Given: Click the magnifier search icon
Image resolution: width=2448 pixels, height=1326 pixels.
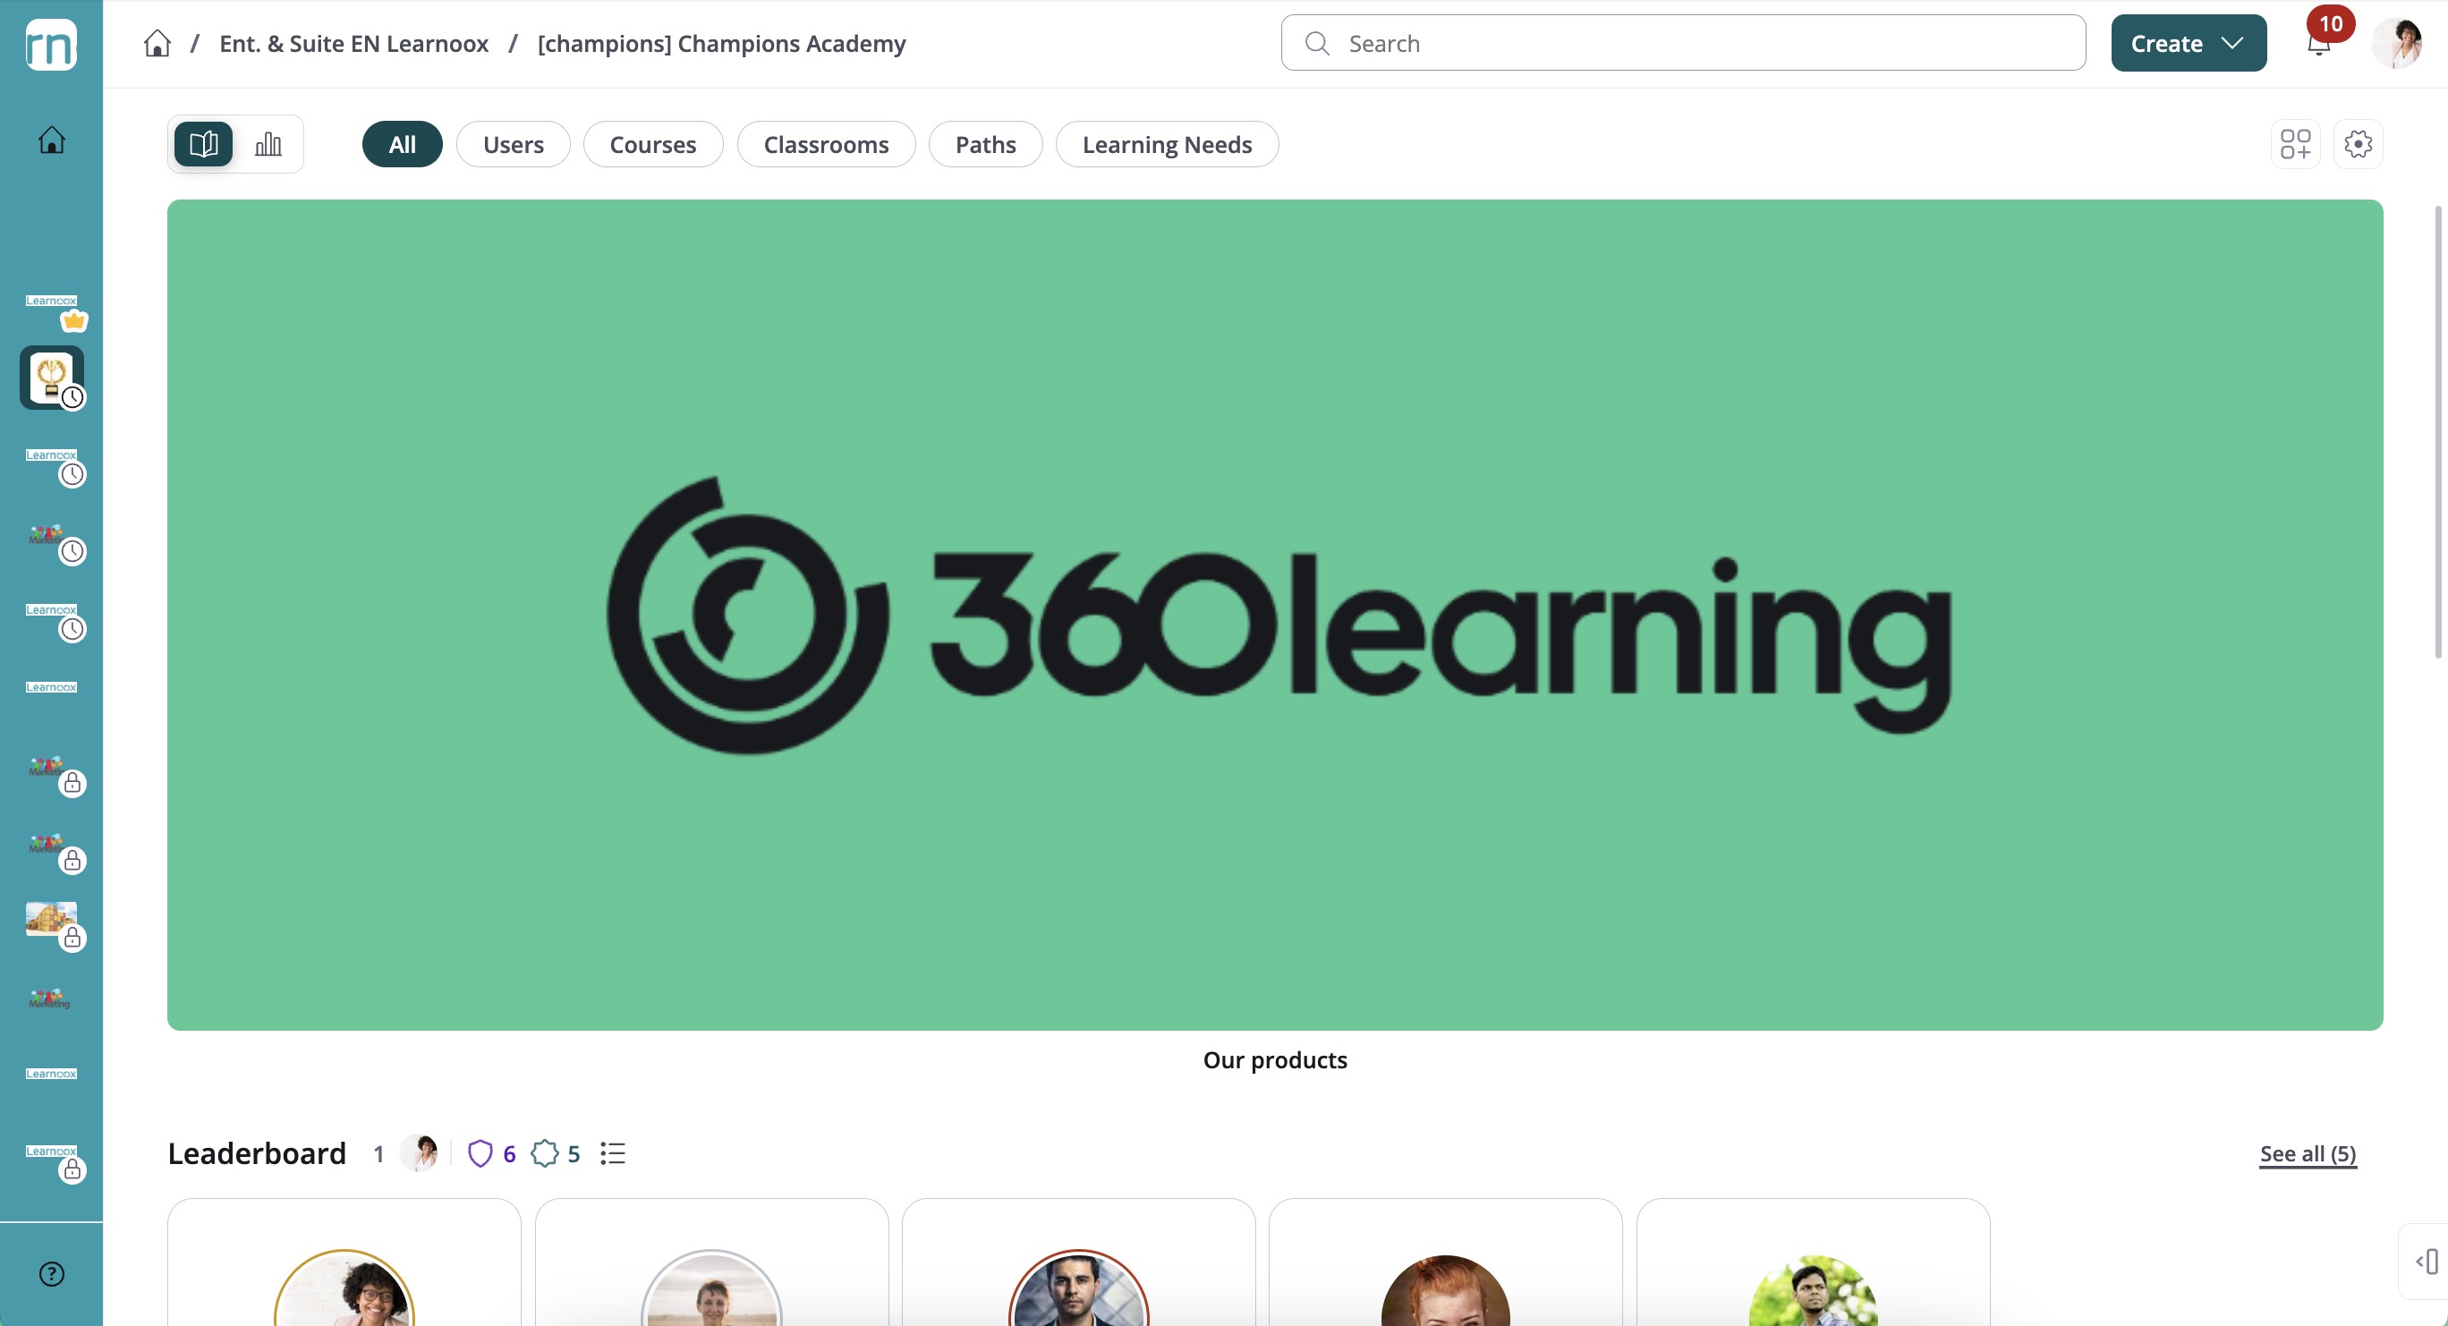Looking at the screenshot, I should pyautogui.click(x=1317, y=44).
